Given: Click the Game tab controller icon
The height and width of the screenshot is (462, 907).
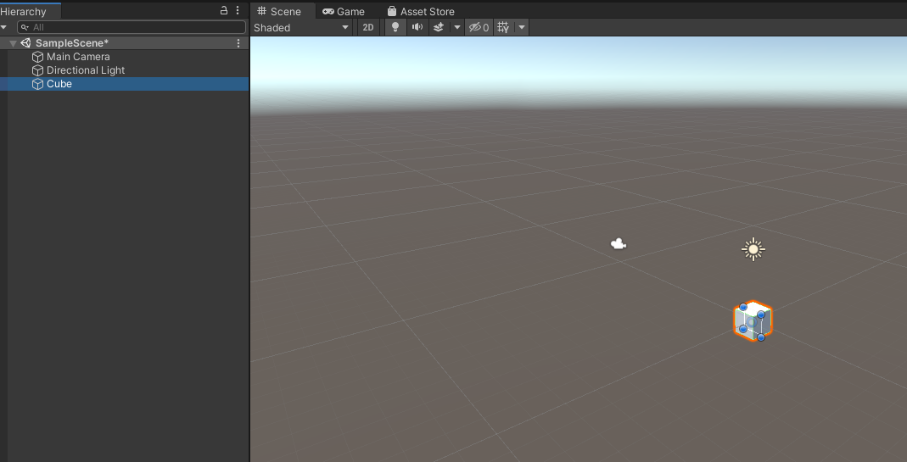Looking at the screenshot, I should tap(328, 12).
